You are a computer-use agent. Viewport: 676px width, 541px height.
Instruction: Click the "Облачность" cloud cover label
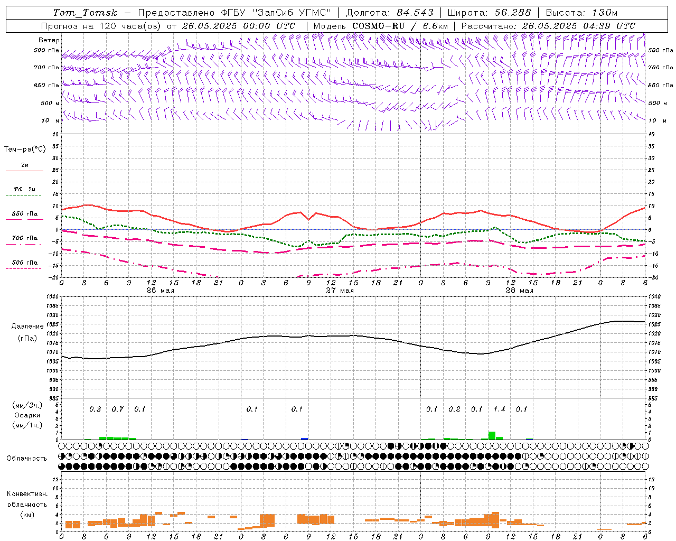tap(27, 459)
